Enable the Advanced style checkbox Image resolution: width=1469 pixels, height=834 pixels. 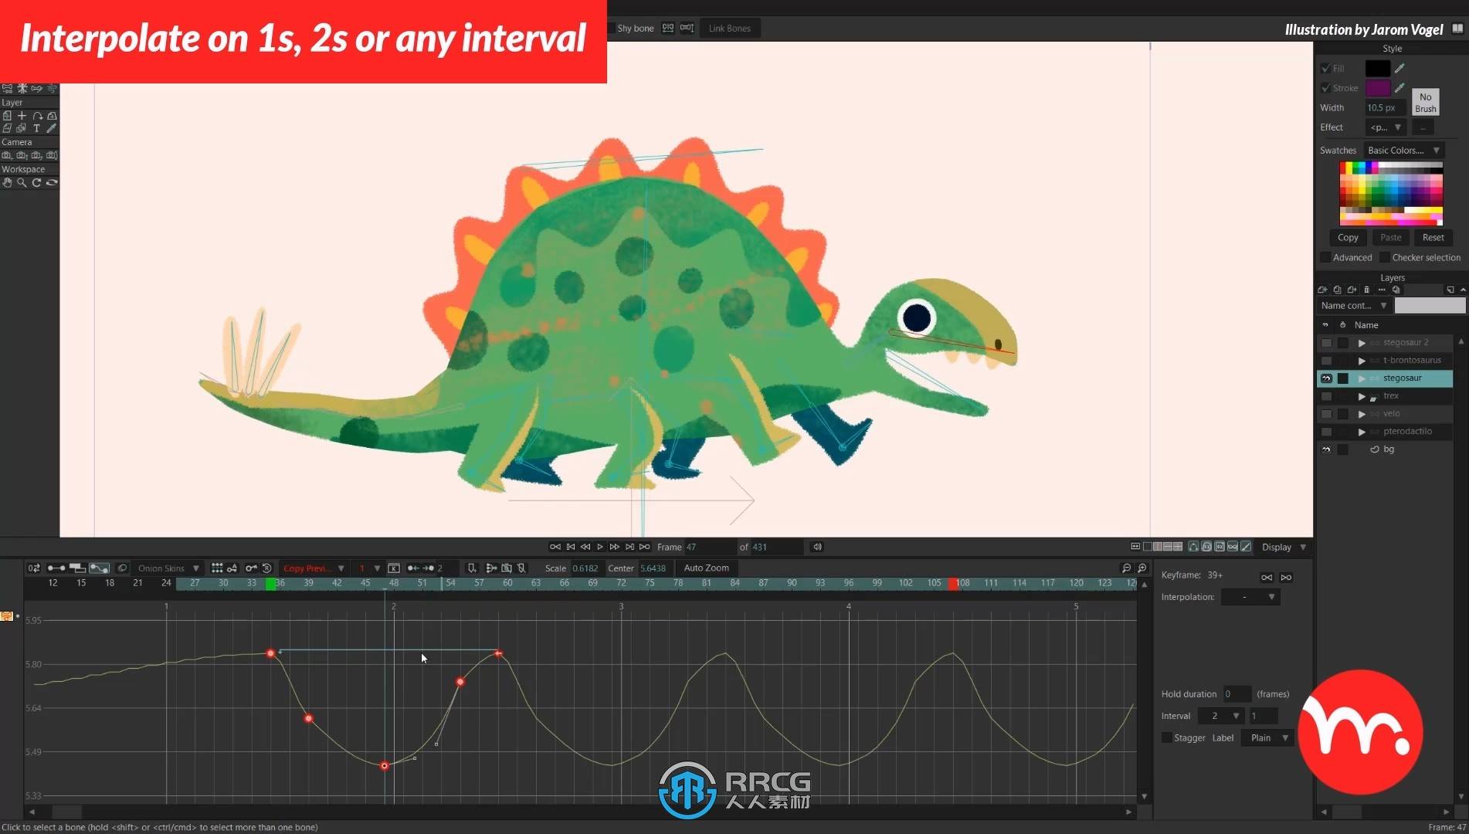1325,258
